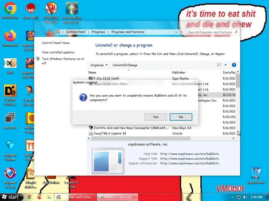Viewport: 269px width, 201px height.
Task: Refresh the Programs and Features list
Action: pyautogui.click(x=181, y=32)
